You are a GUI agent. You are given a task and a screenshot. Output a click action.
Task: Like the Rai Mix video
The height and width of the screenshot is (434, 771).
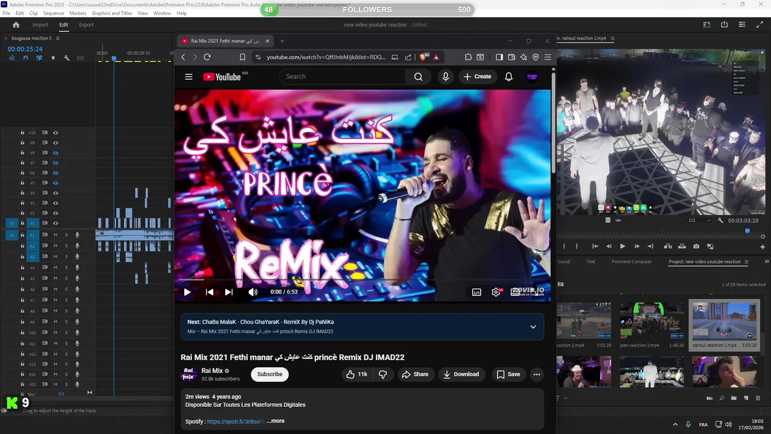pos(357,374)
